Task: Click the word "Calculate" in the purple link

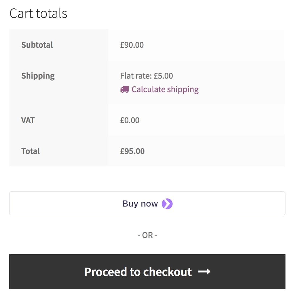Action: [x=148, y=89]
